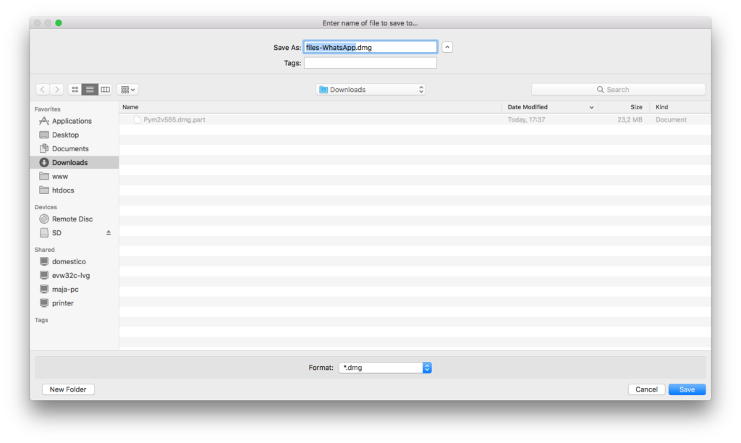Go forward with the right arrow button
741x443 pixels.
pos(57,89)
